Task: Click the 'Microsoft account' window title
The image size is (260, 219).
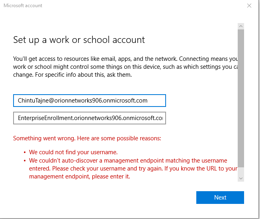Action: [23, 6]
